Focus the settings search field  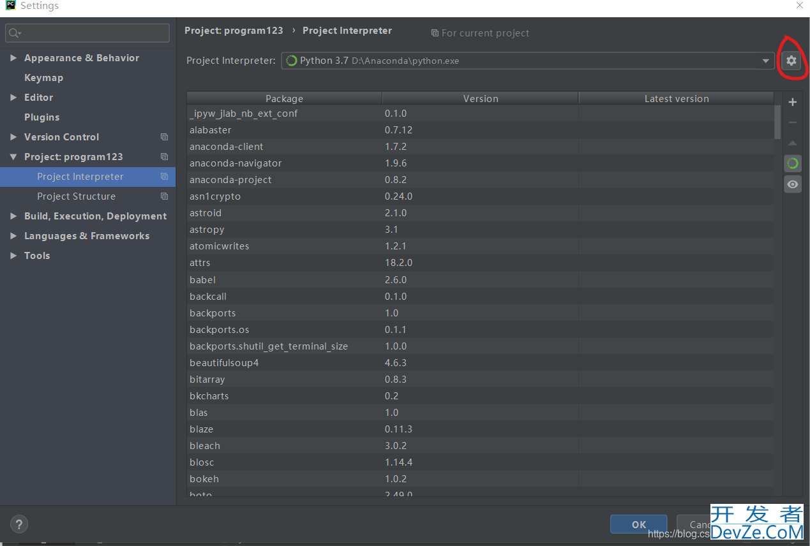87,33
